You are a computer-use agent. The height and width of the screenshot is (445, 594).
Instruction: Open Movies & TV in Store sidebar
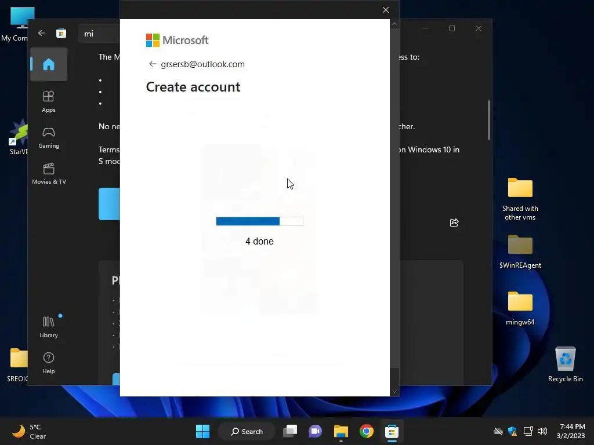click(49, 174)
